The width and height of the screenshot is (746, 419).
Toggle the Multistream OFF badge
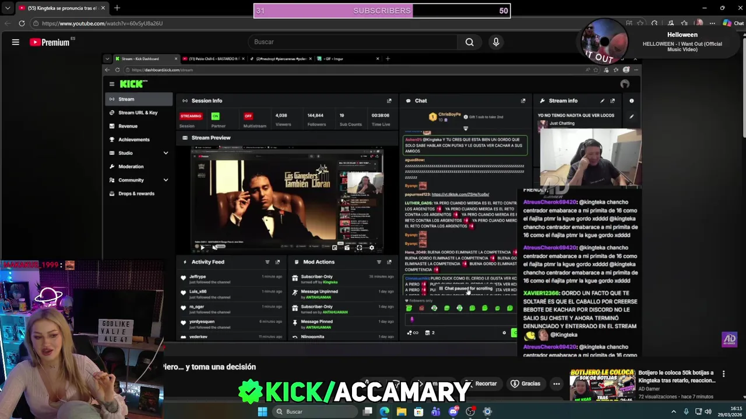click(248, 116)
